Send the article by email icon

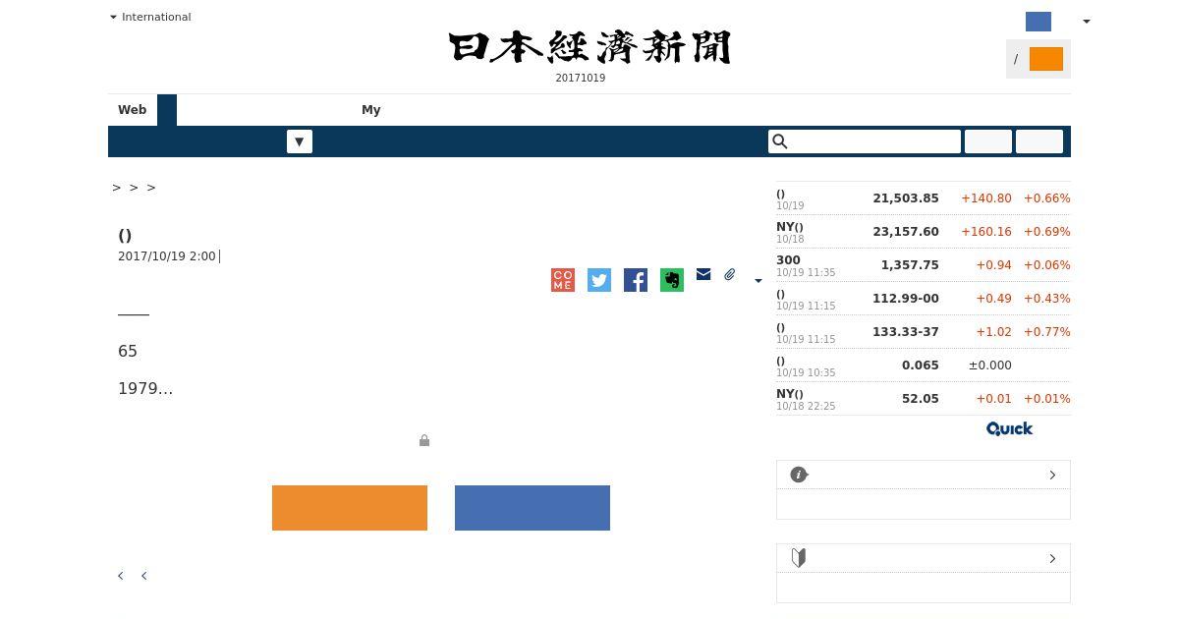pos(703,274)
